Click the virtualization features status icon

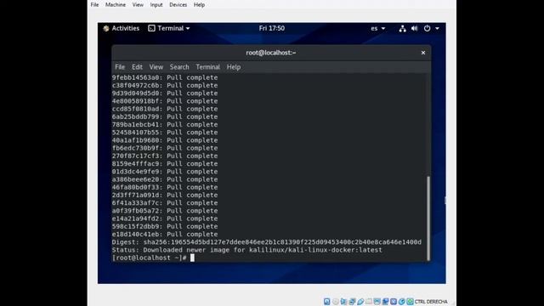[394, 302]
